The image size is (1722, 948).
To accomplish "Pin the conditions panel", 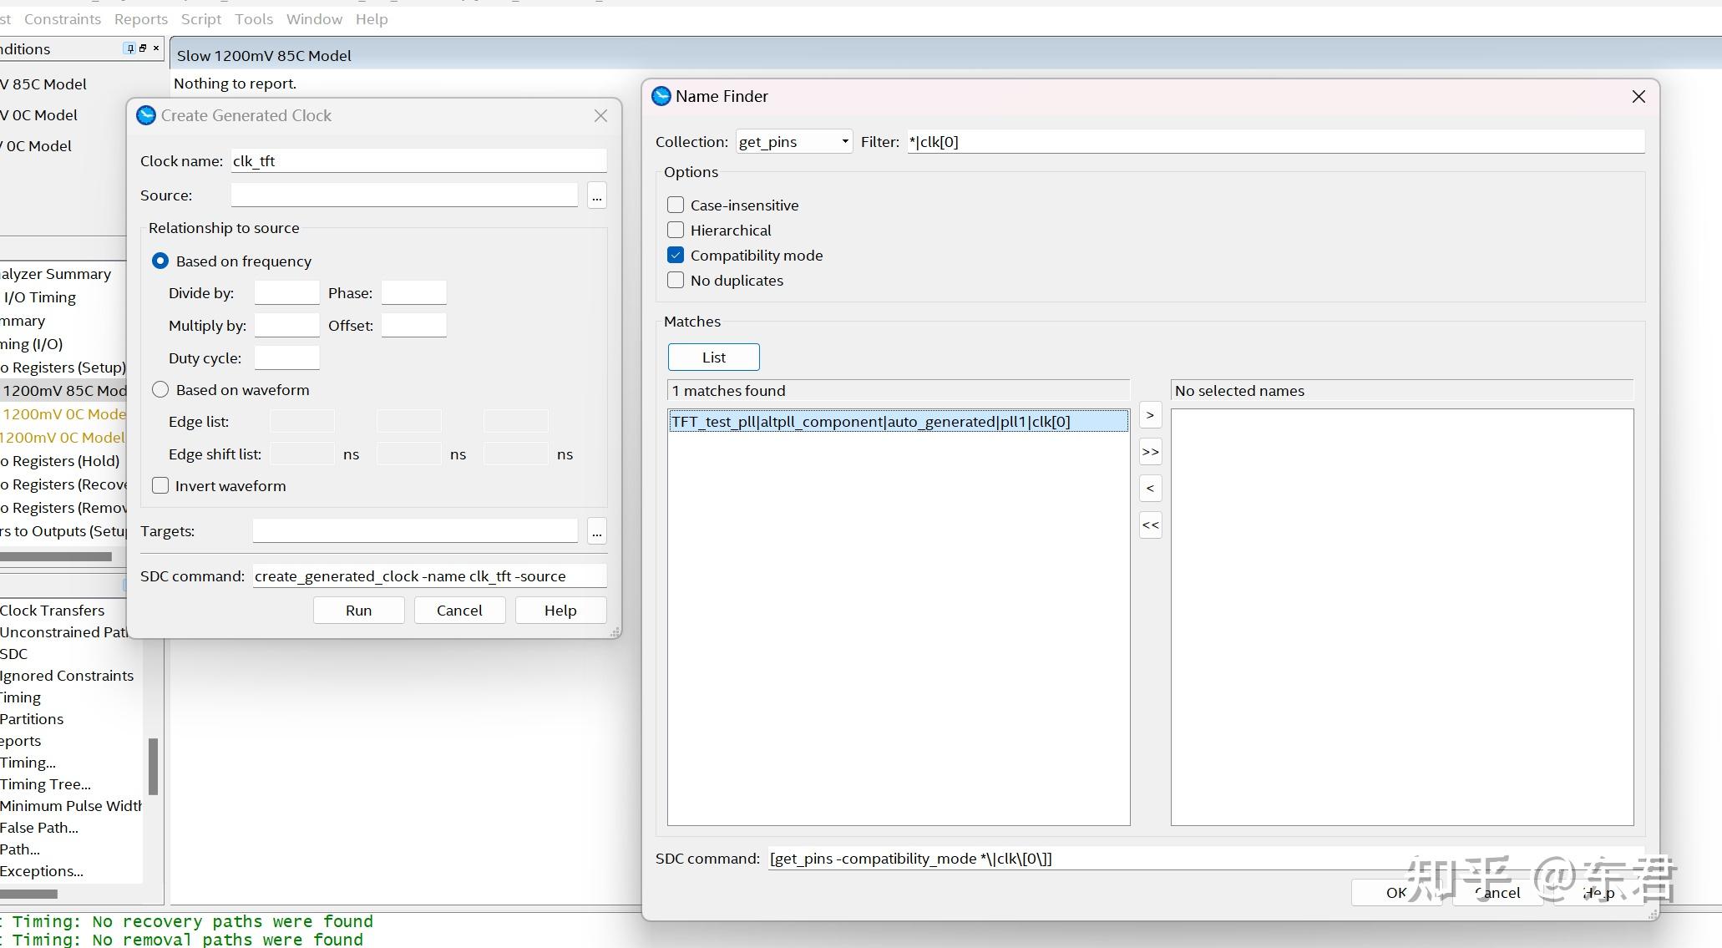I will pos(129,48).
